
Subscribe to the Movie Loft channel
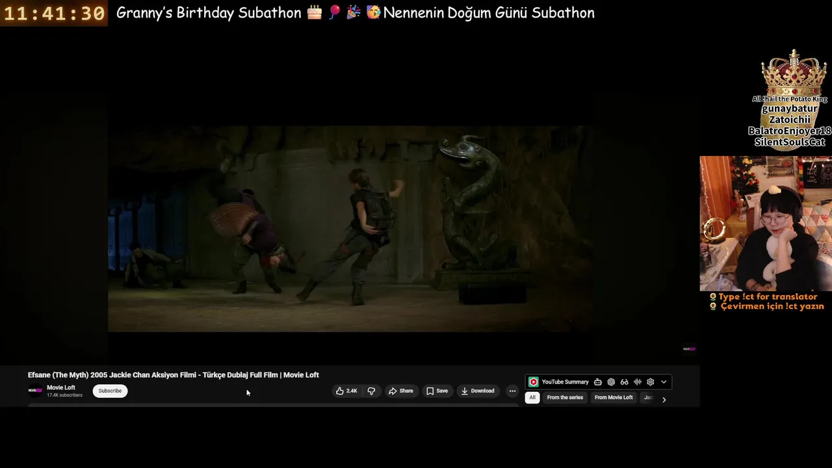[110, 391]
